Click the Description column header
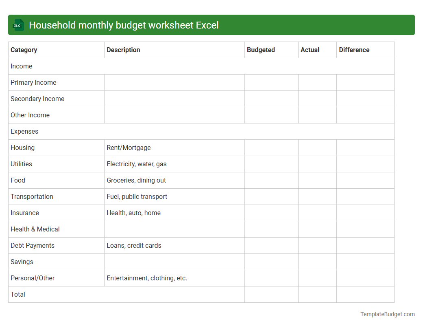Viewport: 423px width, 326px height. [x=123, y=50]
